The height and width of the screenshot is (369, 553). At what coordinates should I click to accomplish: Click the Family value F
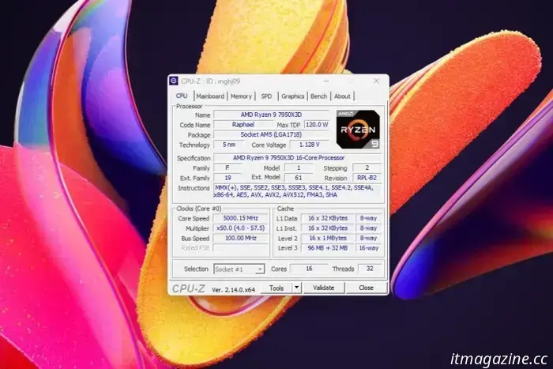(x=228, y=168)
